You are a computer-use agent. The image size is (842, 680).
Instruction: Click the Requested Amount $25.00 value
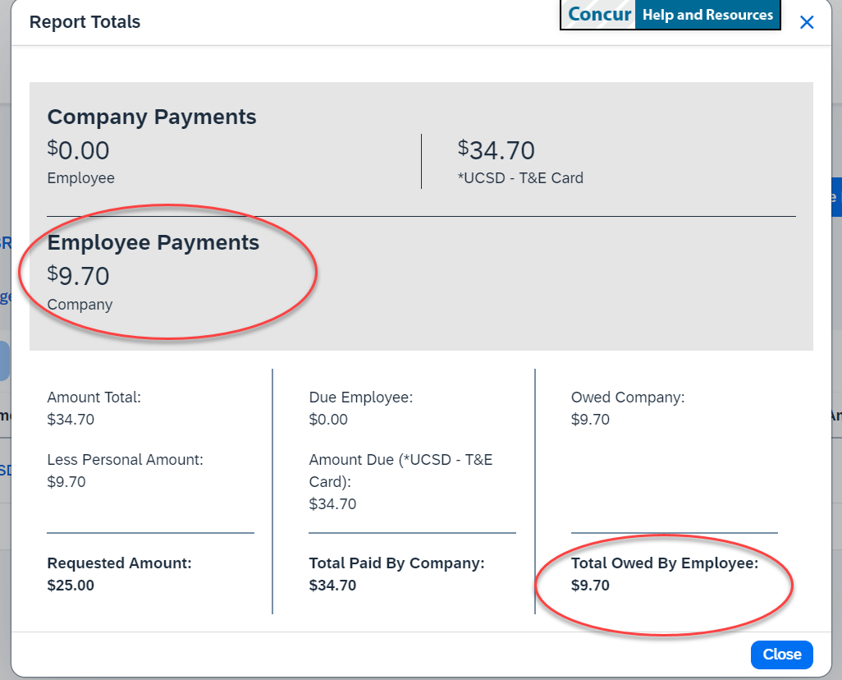point(71,586)
